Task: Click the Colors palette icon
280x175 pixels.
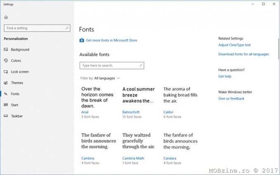Action: pos(6,60)
